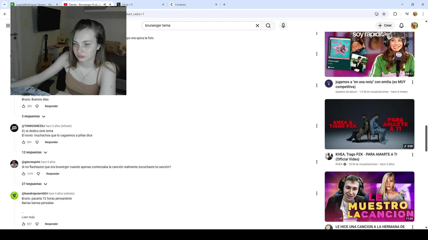Viewport: 428px width, 240px height.
Task: Reply to @gianvesprini's comment
Action: 53,174
